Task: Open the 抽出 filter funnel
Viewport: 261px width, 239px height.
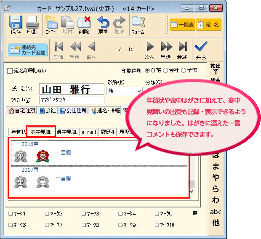Action: click(x=216, y=69)
